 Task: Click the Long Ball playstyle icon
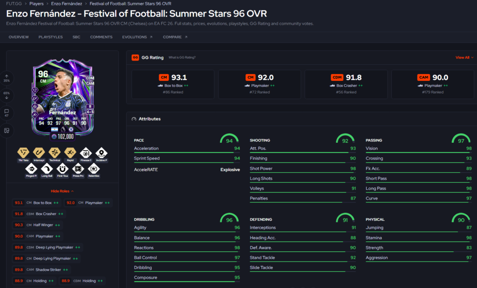[47, 170]
